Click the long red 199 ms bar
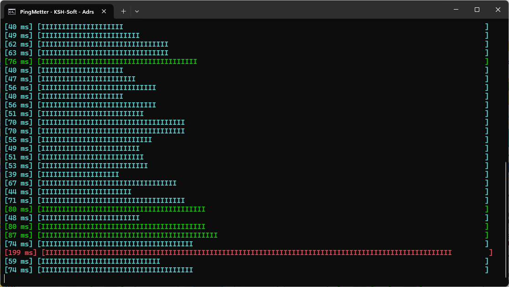The width and height of the screenshot is (509, 287). (247, 253)
